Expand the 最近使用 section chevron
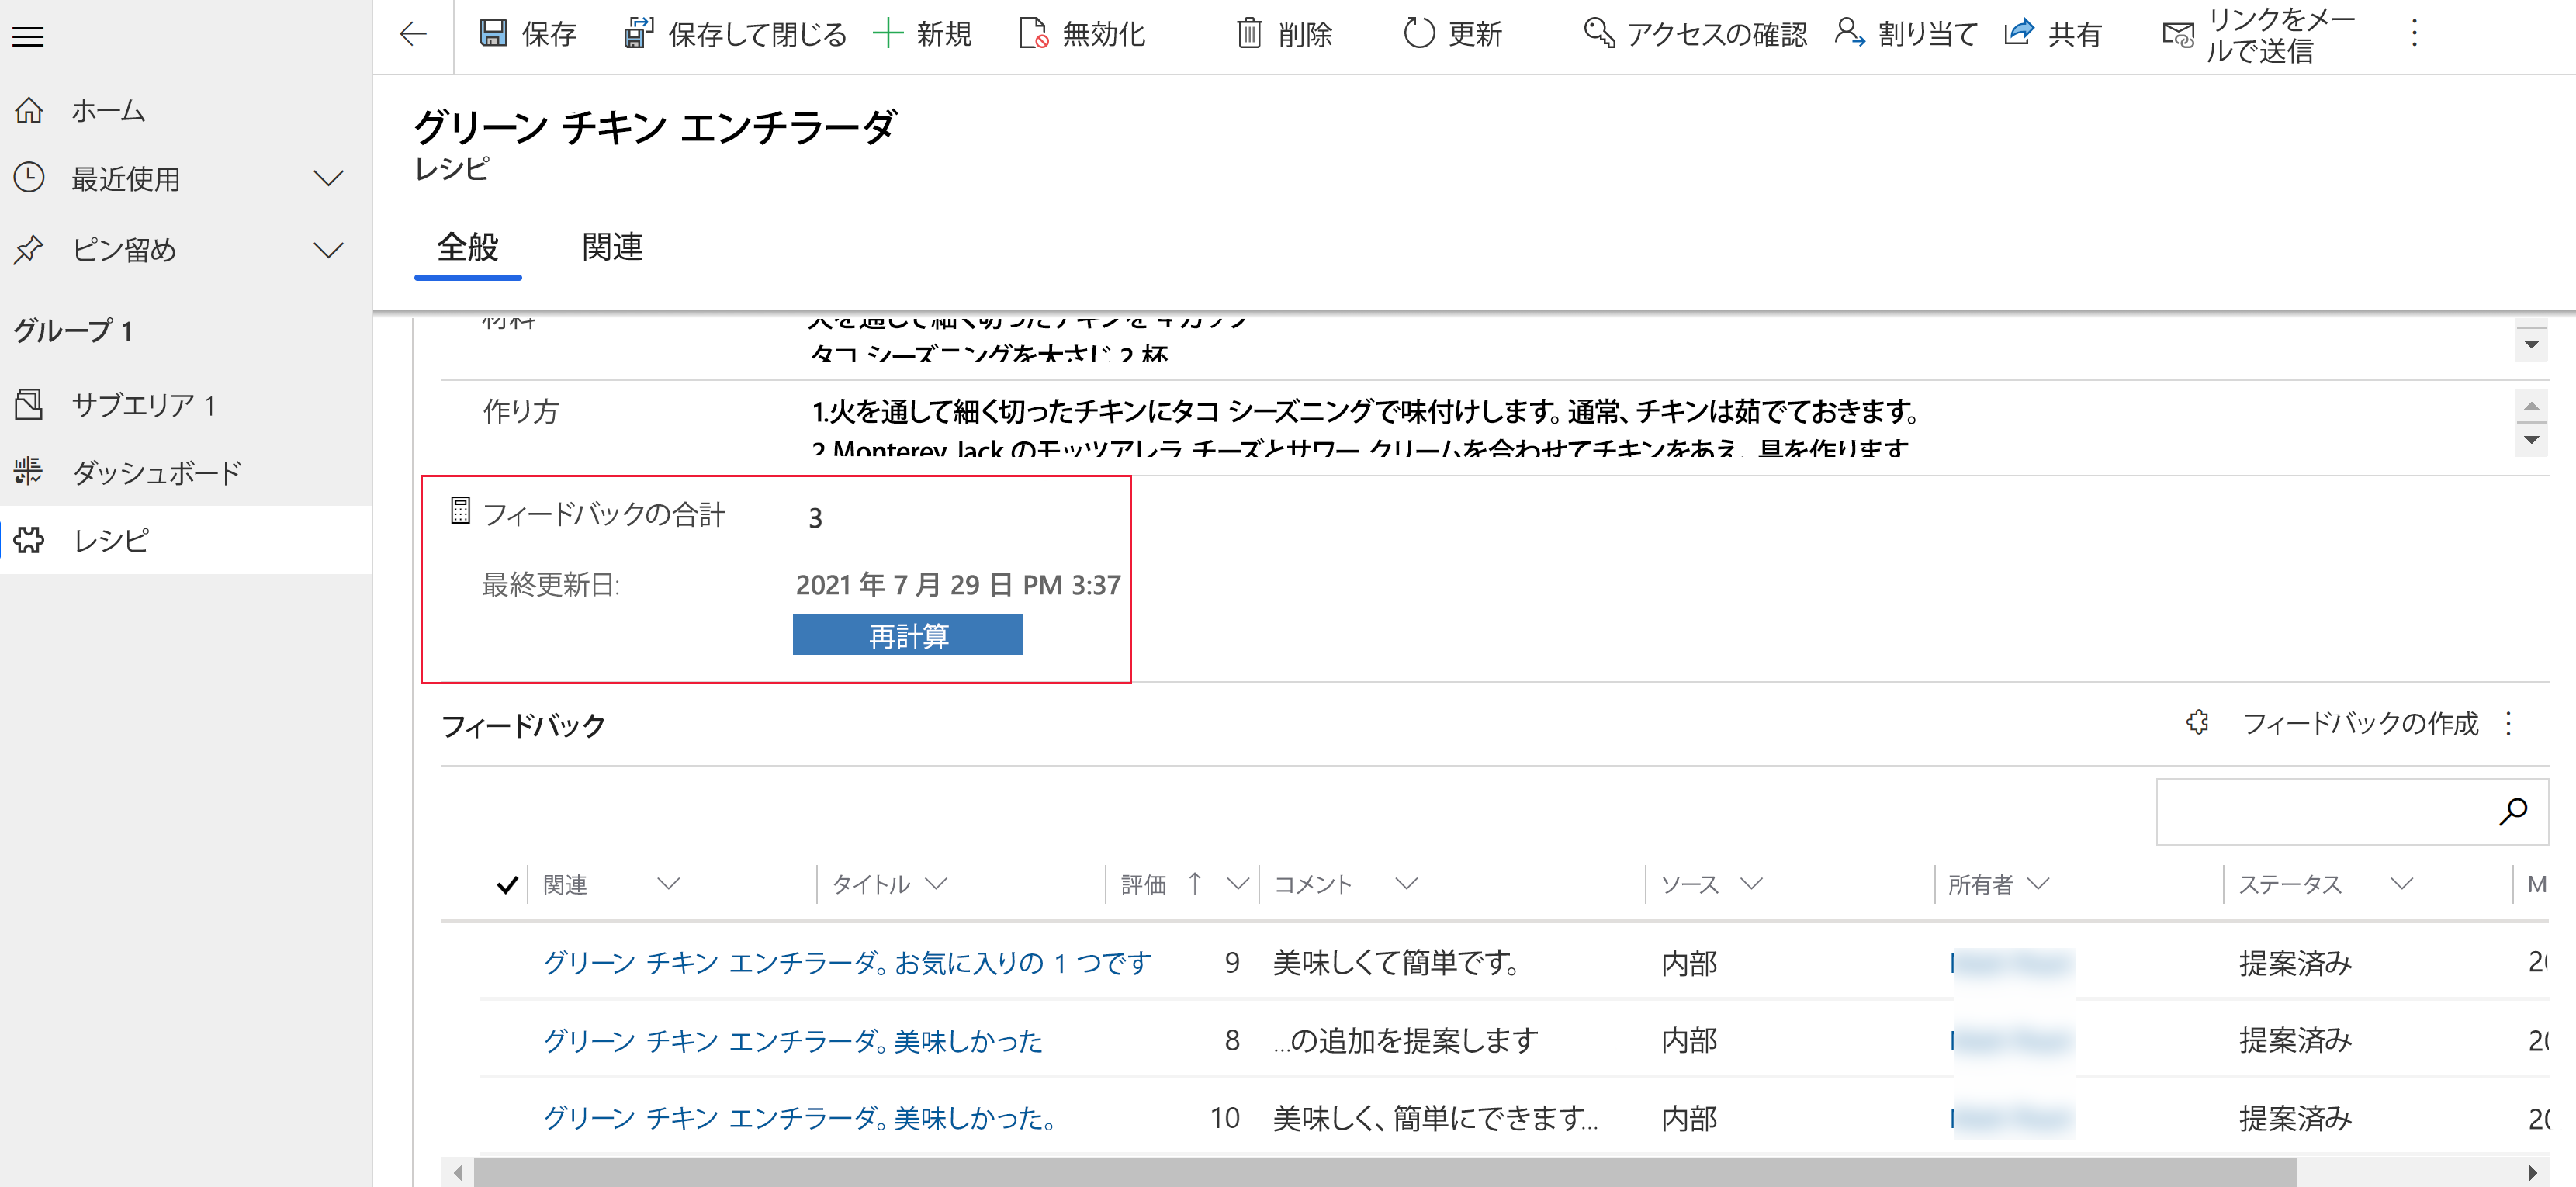This screenshot has height=1187, width=2576. [328, 179]
